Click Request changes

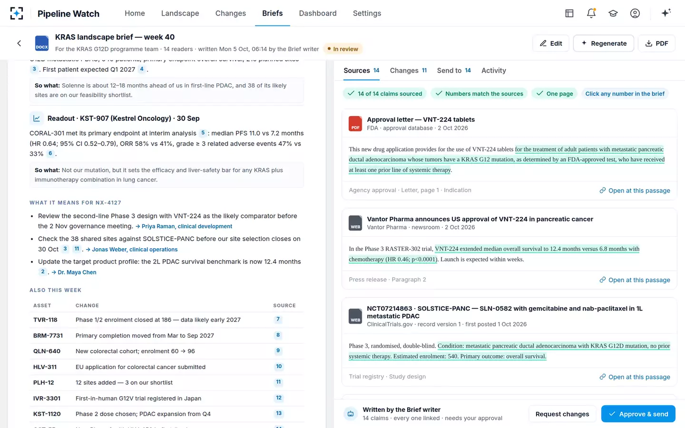pos(562,414)
